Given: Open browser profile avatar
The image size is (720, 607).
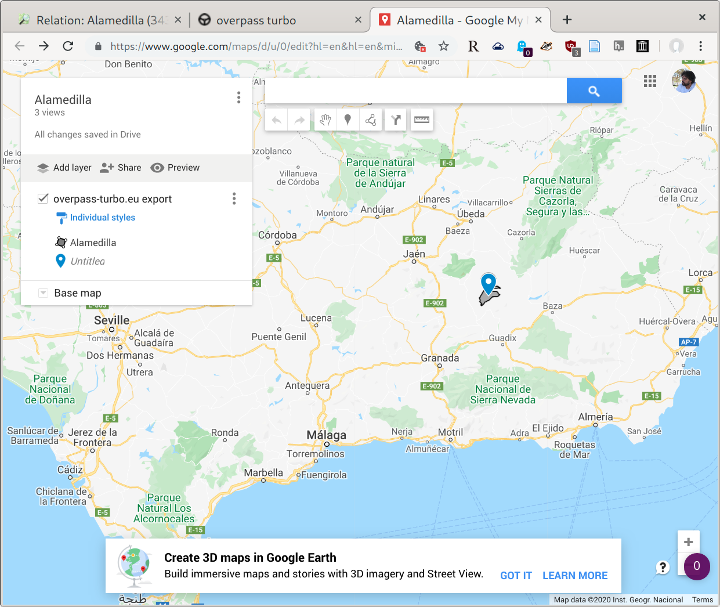Looking at the screenshot, I should click(x=676, y=46).
